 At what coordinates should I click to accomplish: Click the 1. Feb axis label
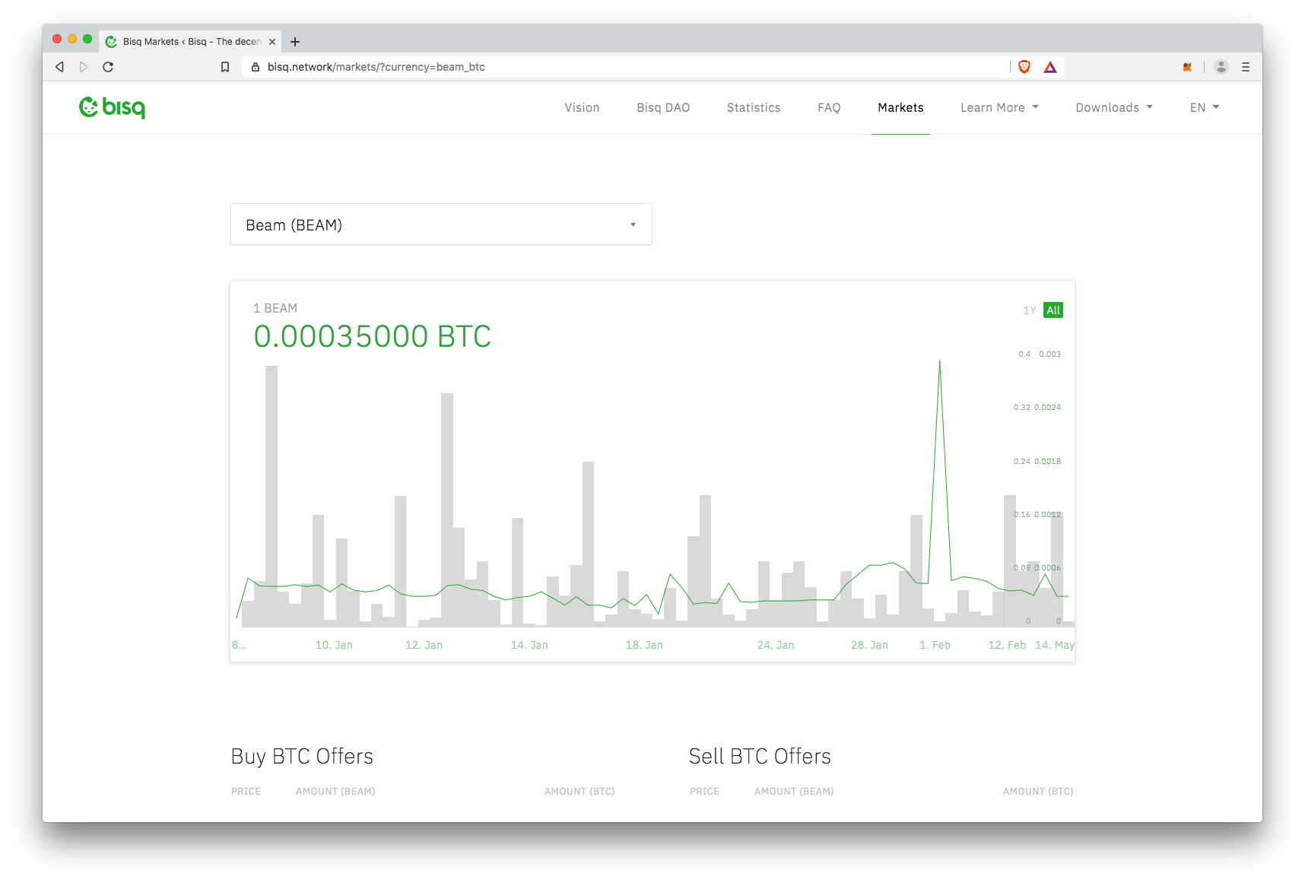click(935, 645)
